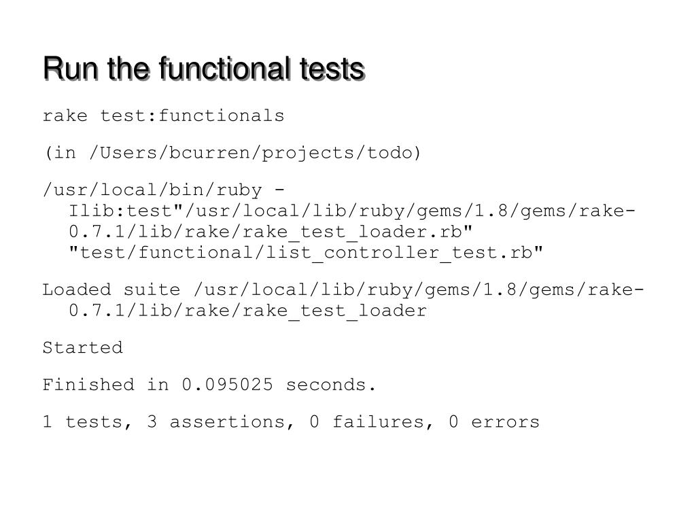Click the line starting with 'Ilib:test'
This screenshot has height=522, width=696.
coord(353,211)
